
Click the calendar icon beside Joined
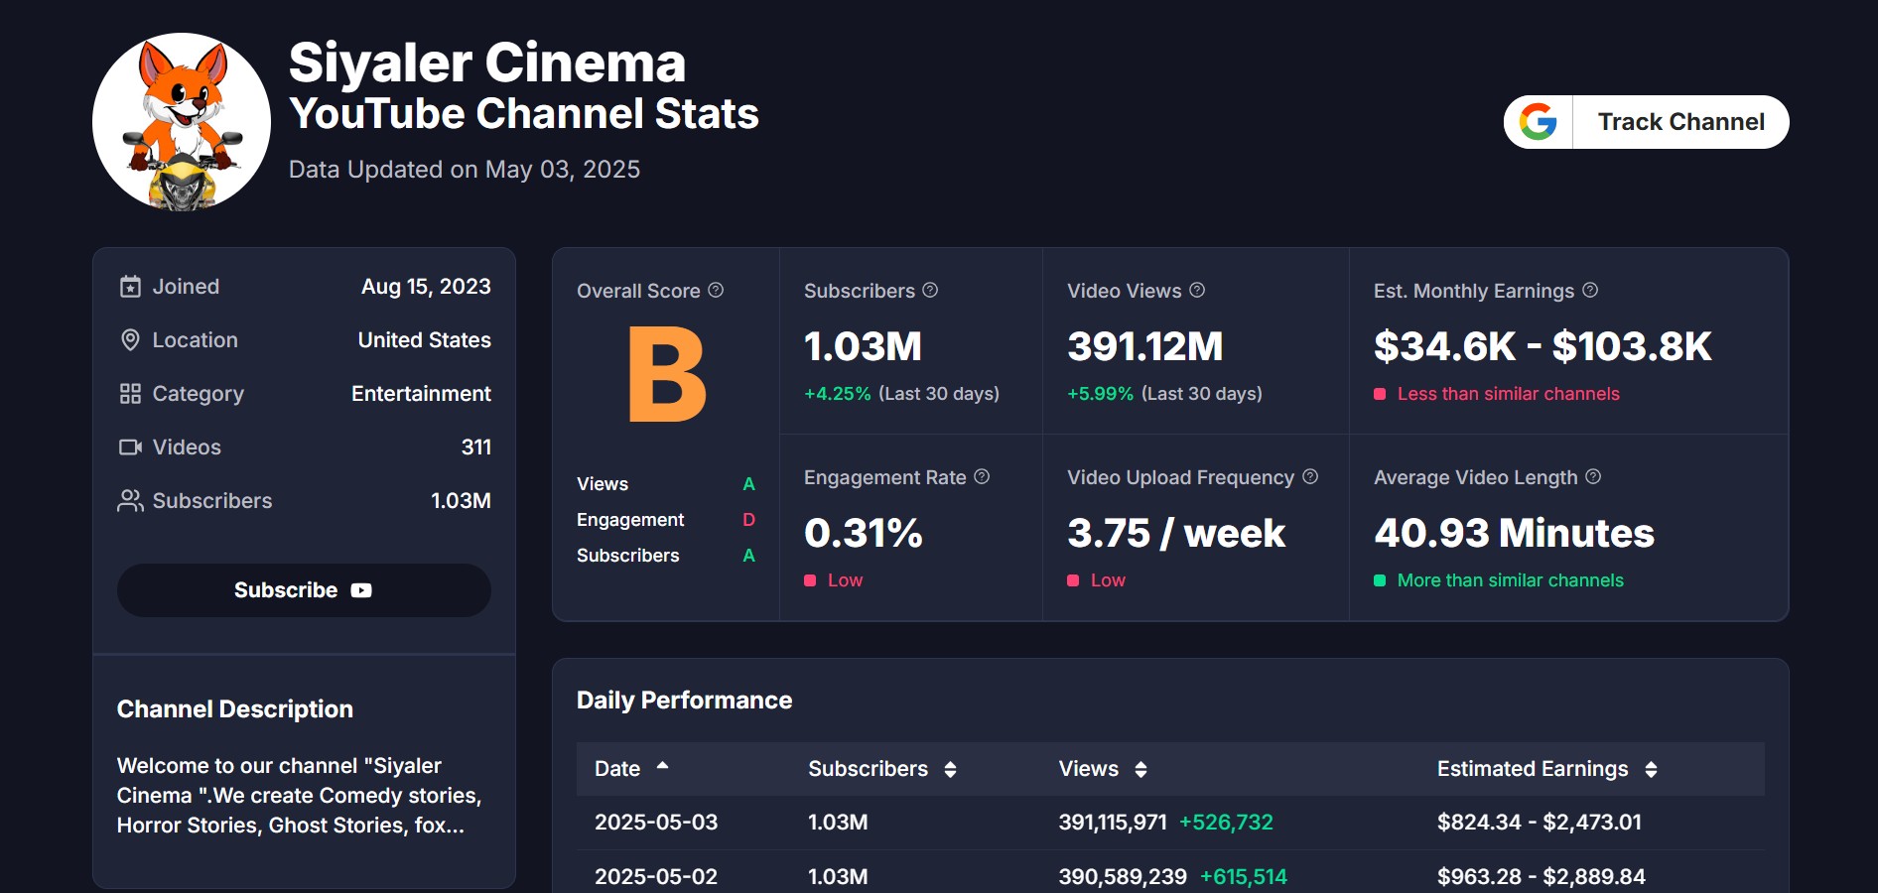click(130, 286)
